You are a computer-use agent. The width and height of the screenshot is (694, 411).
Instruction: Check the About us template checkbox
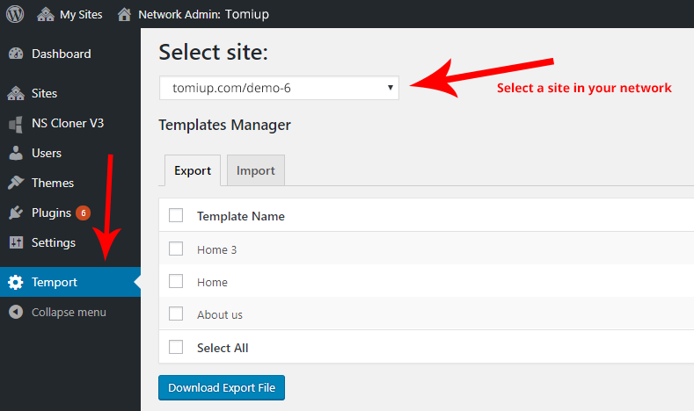click(x=176, y=314)
